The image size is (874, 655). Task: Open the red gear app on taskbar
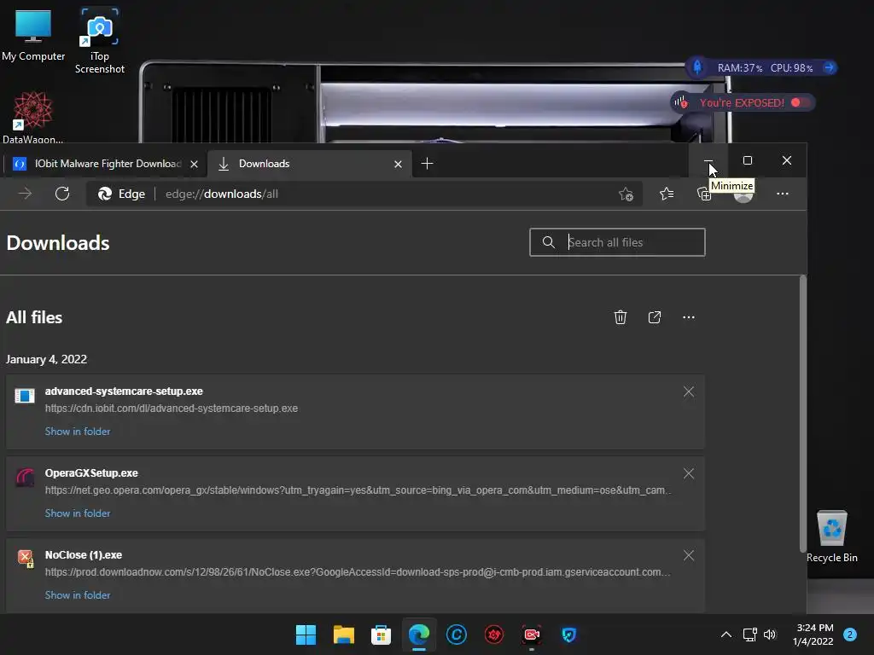coord(494,635)
